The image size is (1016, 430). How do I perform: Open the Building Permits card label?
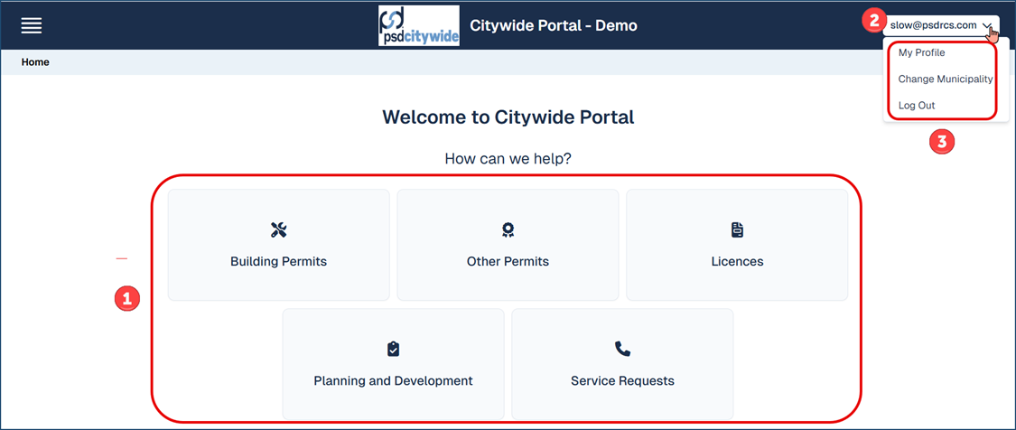click(x=279, y=262)
